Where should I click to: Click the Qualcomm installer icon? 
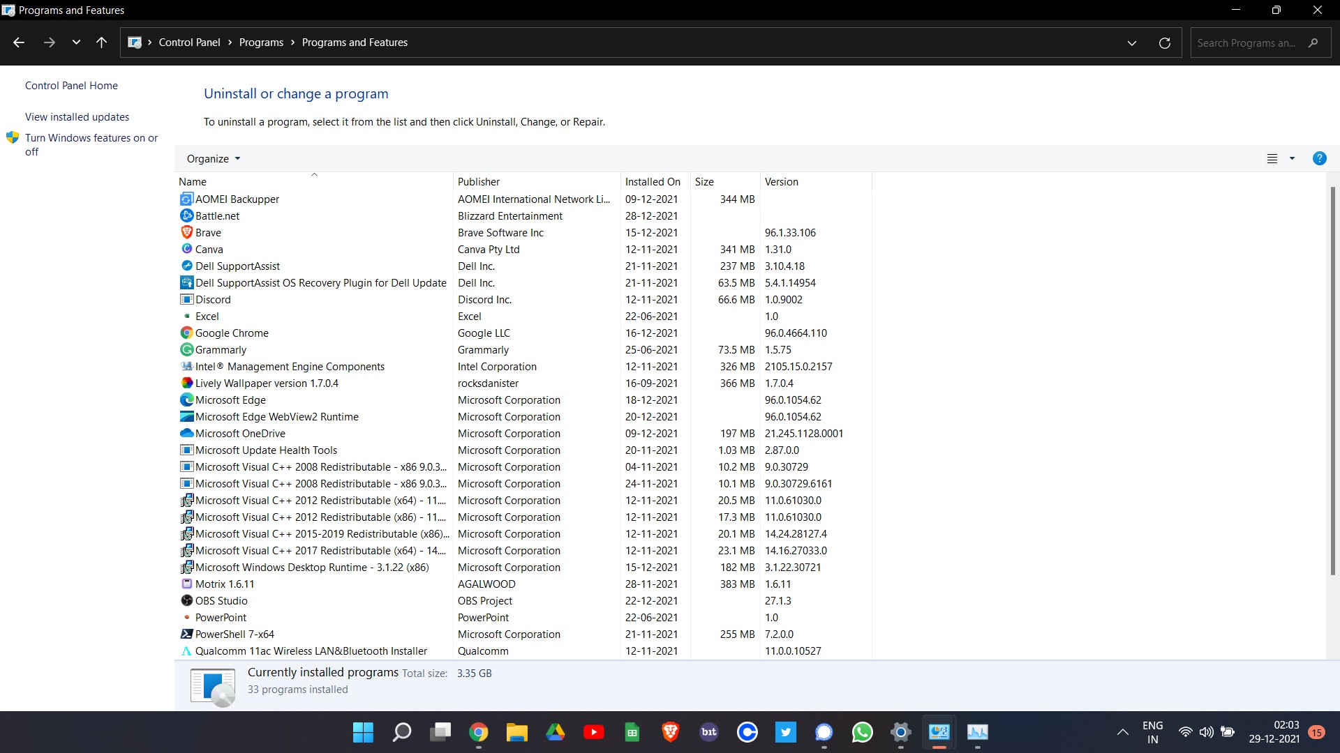pyautogui.click(x=186, y=651)
